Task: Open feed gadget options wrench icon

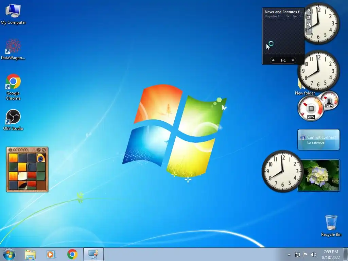Action: [309, 24]
